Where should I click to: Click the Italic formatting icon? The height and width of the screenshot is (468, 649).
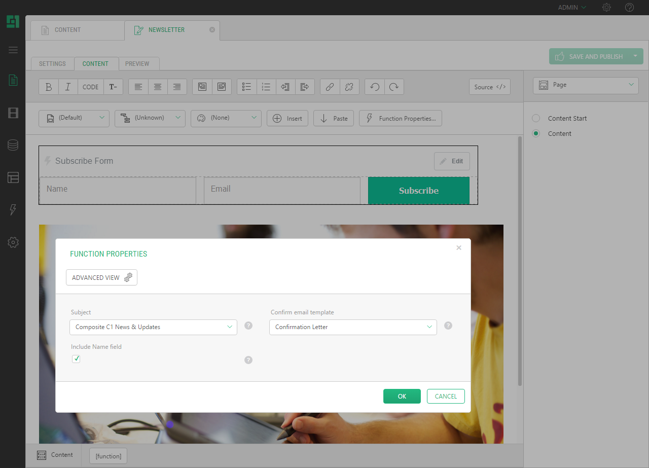(x=68, y=87)
